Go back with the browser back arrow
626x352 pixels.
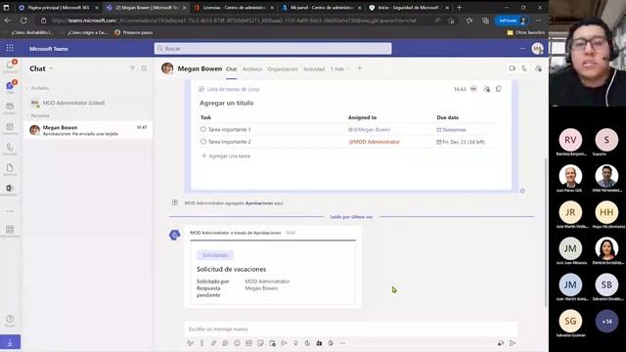click(x=8, y=21)
